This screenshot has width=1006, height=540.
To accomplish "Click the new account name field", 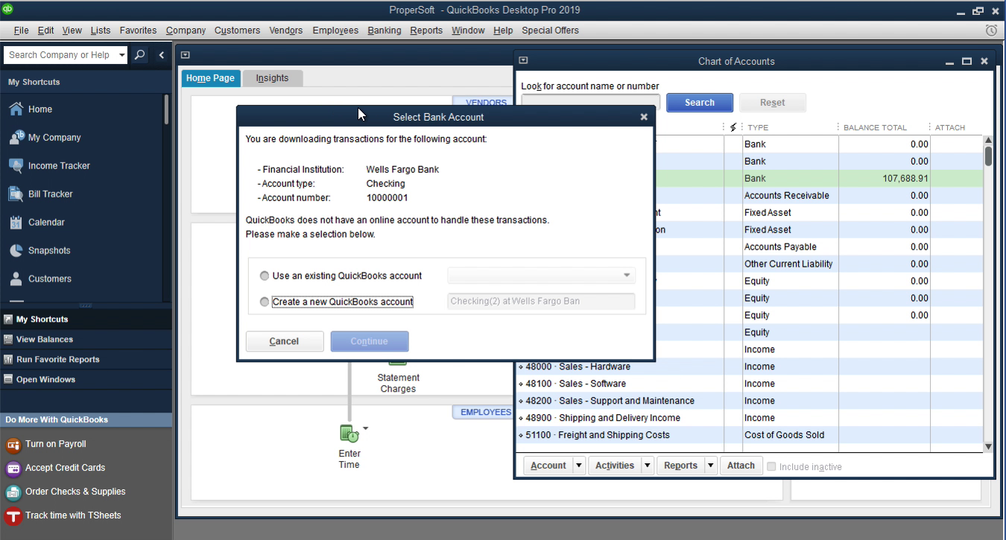I will [541, 302].
